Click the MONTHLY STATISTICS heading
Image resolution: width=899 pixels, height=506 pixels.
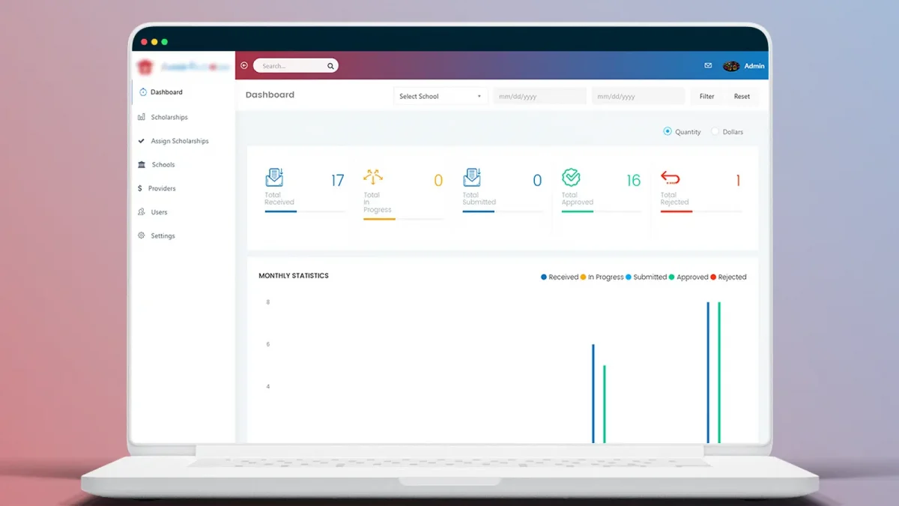(x=294, y=276)
